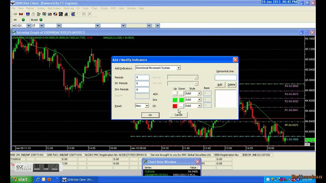Click the blue floppy disk save icon
The height and width of the screenshot is (183, 326).
point(28,14)
